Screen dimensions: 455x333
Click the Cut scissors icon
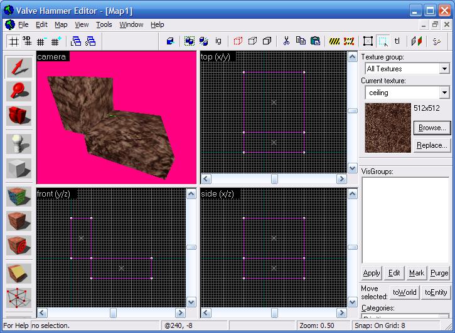[x=286, y=41]
